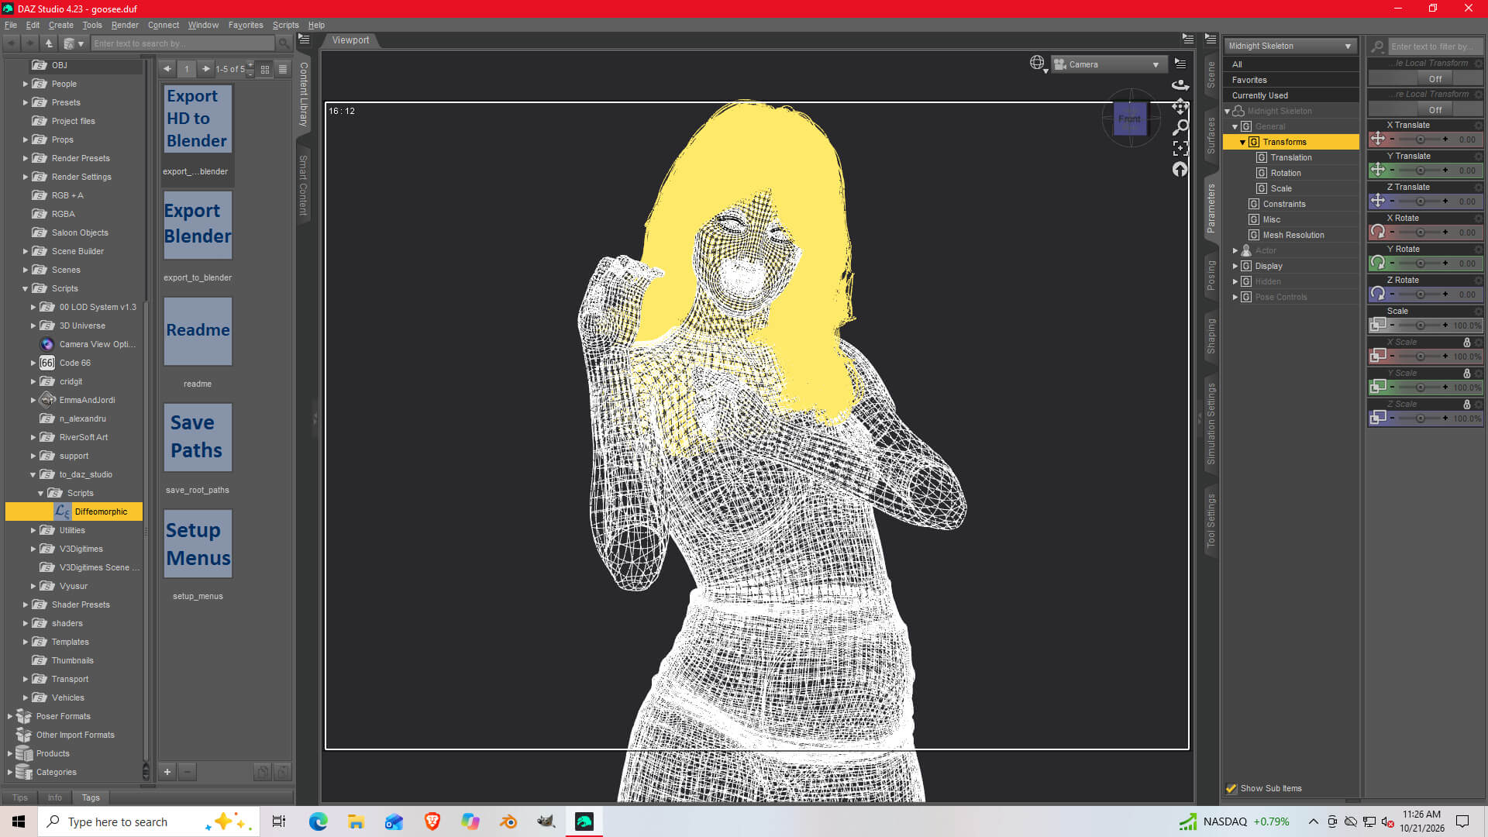
Task: Open the Create menu
Action: 61,25
